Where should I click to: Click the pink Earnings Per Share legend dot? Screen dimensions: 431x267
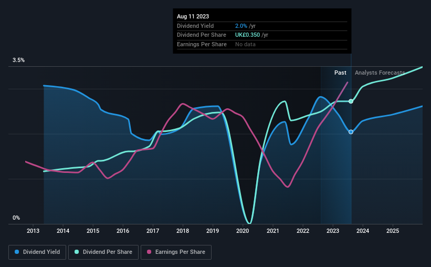[149, 252]
